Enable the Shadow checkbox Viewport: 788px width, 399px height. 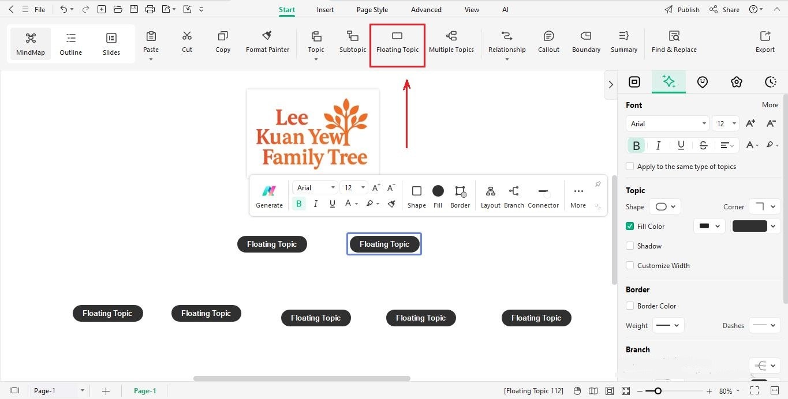click(x=630, y=246)
